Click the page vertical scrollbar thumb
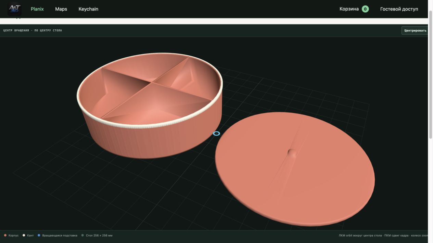This screenshot has height=243, width=433. (431, 74)
